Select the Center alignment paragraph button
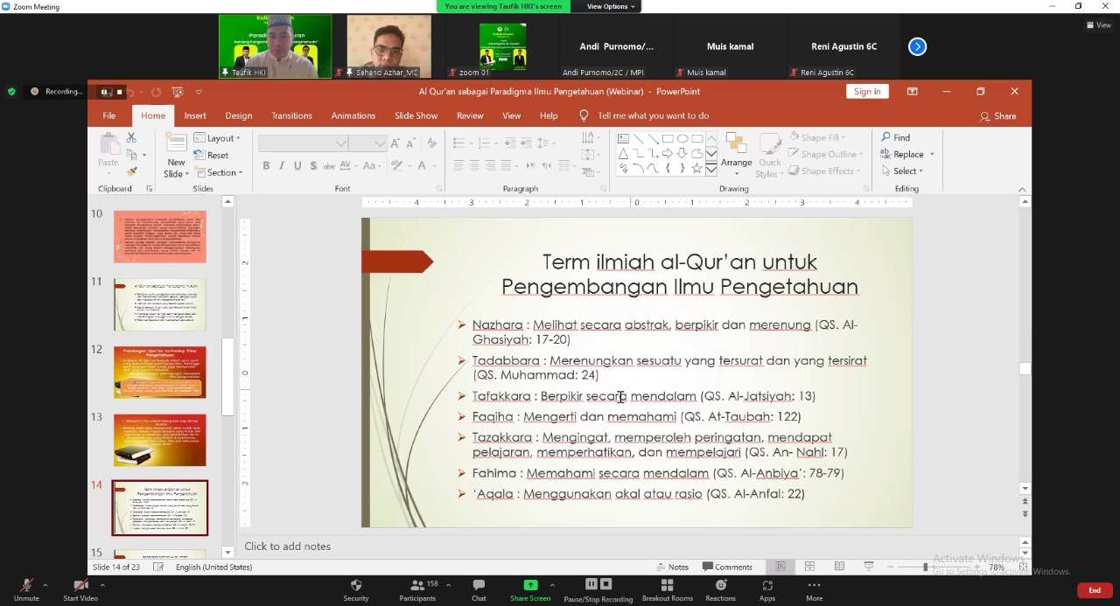Image resolution: width=1120 pixels, height=606 pixels. point(474,165)
